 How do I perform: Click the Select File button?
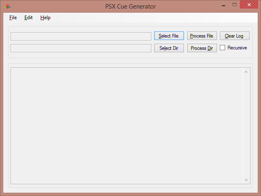click(169, 36)
